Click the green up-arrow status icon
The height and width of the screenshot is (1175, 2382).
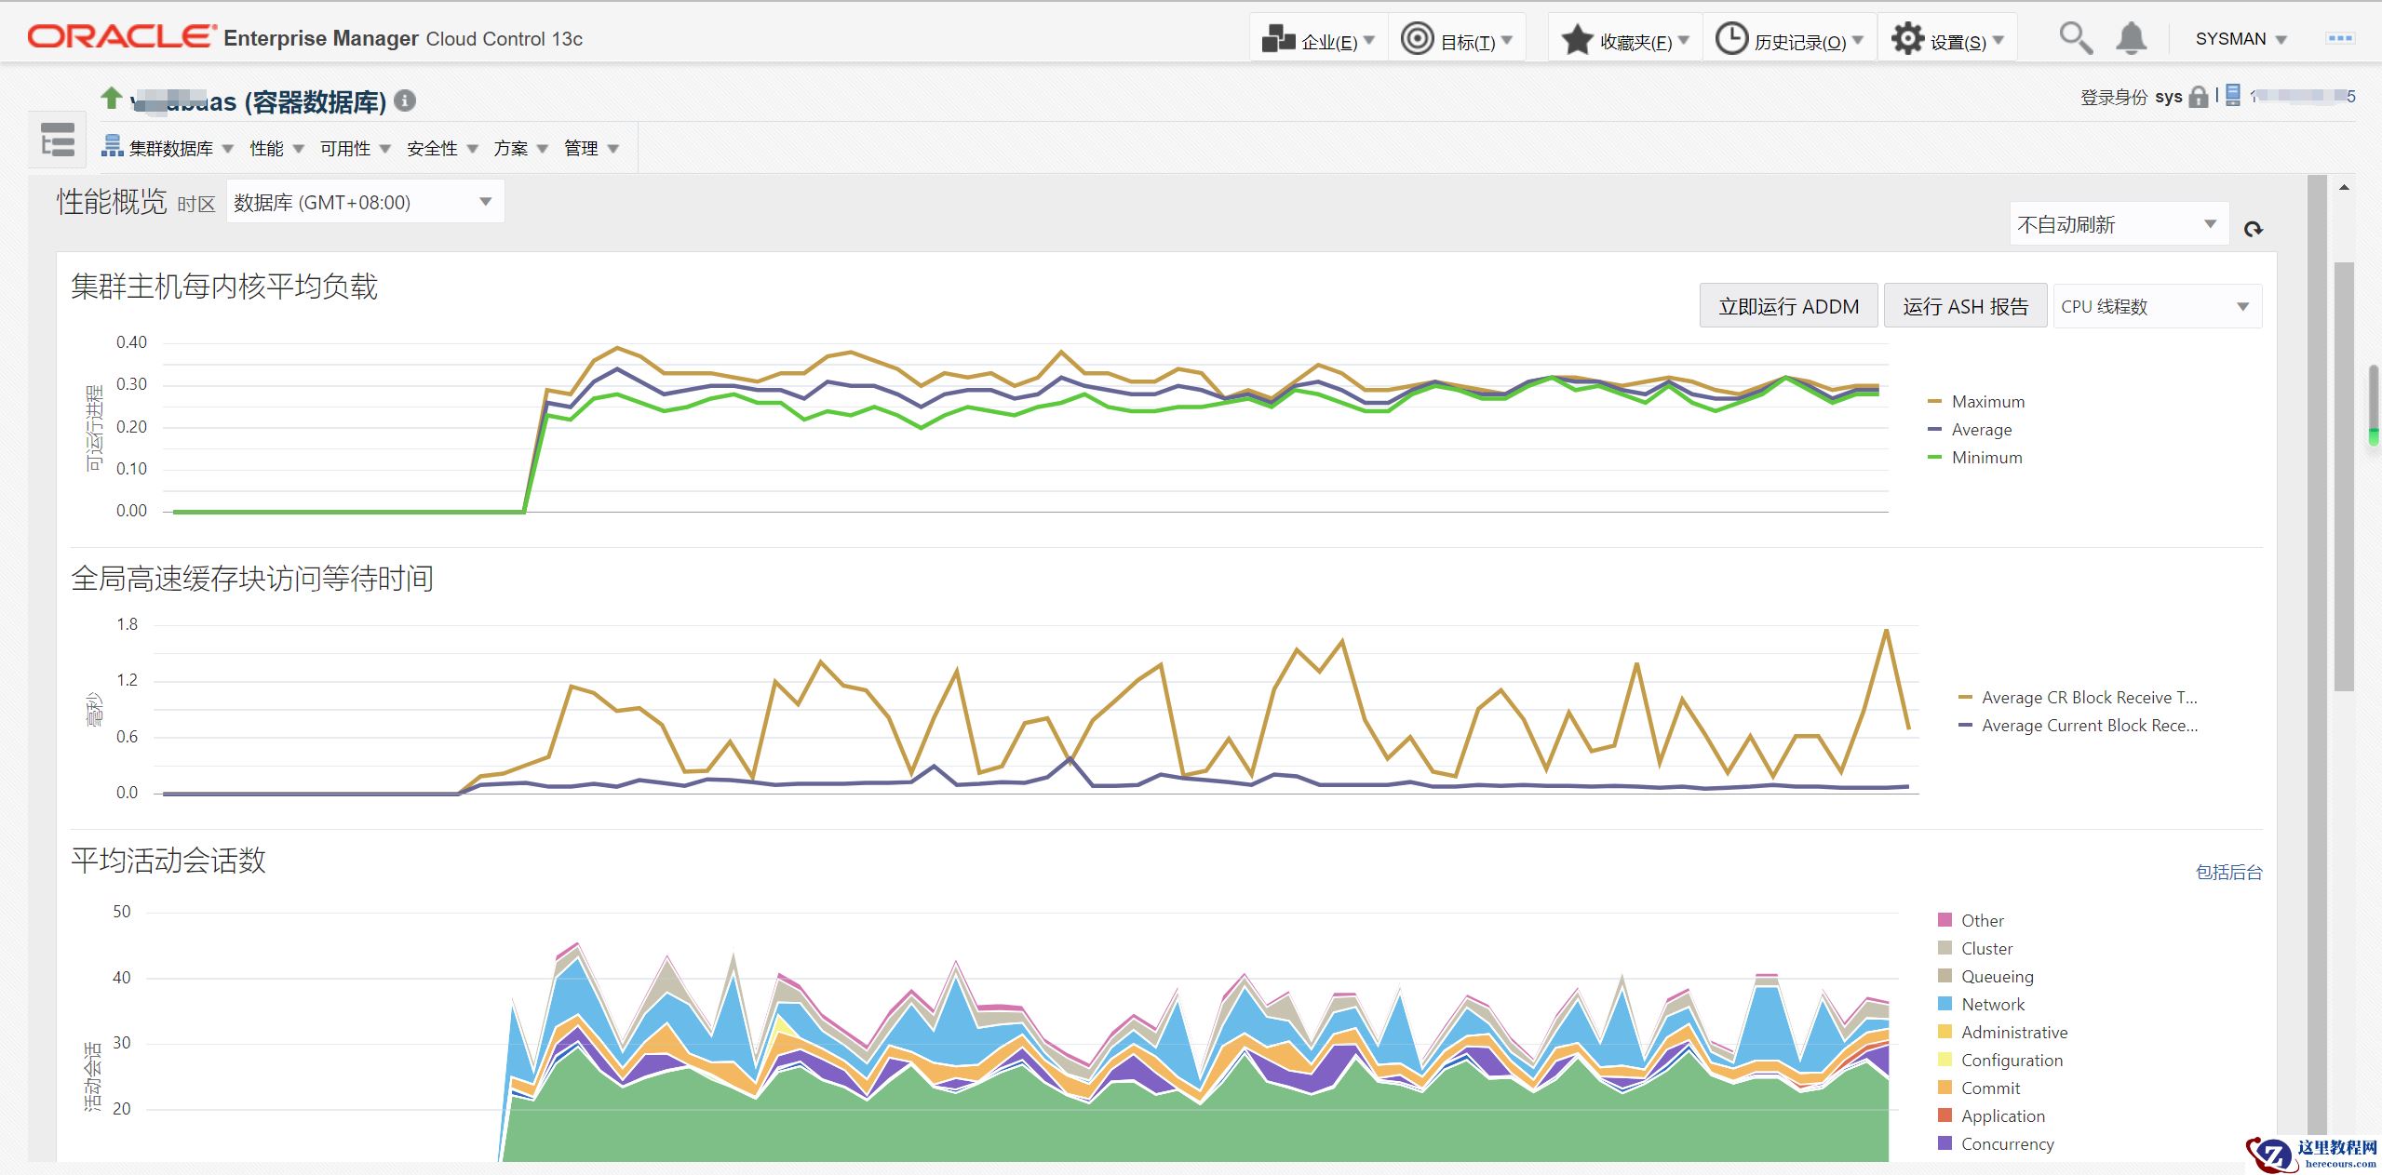point(112,97)
